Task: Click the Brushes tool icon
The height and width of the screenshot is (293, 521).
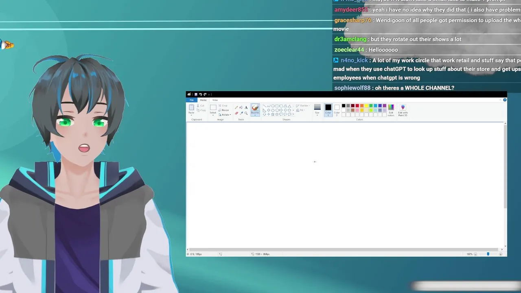Action: (x=255, y=107)
